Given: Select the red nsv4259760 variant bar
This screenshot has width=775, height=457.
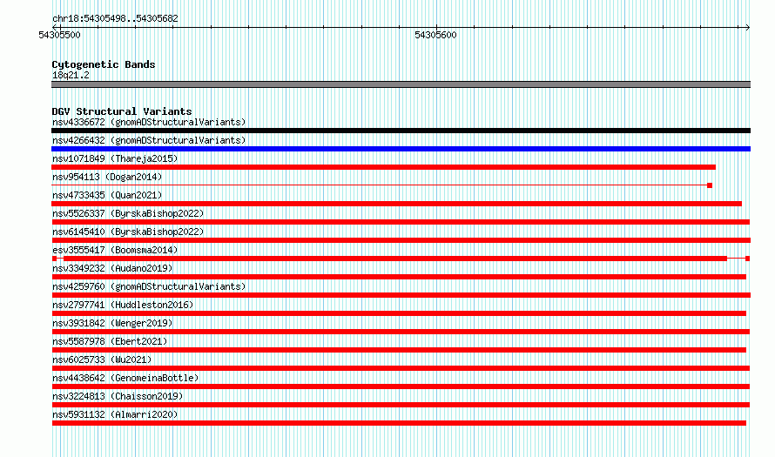Looking at the screenshot, I should pos(401,295).
